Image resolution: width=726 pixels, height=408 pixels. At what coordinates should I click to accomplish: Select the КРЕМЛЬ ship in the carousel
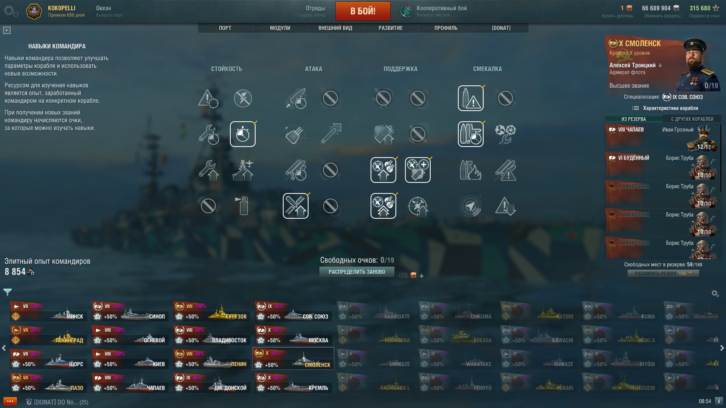click(x=293, y=382)
